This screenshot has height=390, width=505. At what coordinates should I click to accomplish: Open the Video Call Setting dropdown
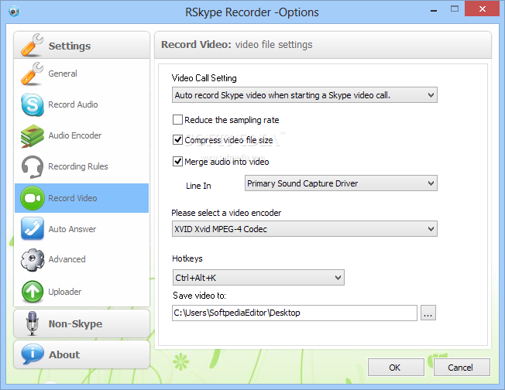tap(304, 95)
